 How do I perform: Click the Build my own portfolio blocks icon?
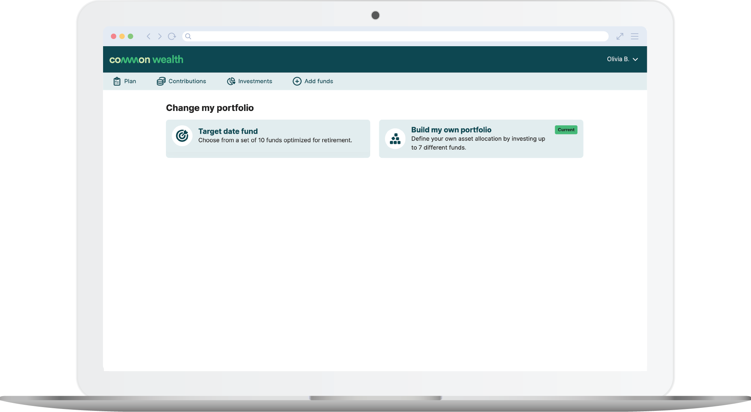point(395,139)
